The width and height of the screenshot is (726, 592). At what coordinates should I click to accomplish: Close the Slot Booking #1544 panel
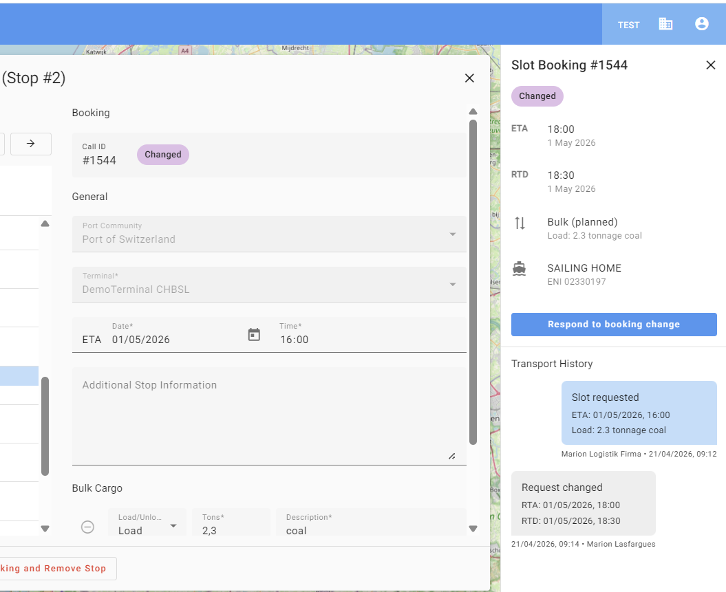(x=711, y=65)
